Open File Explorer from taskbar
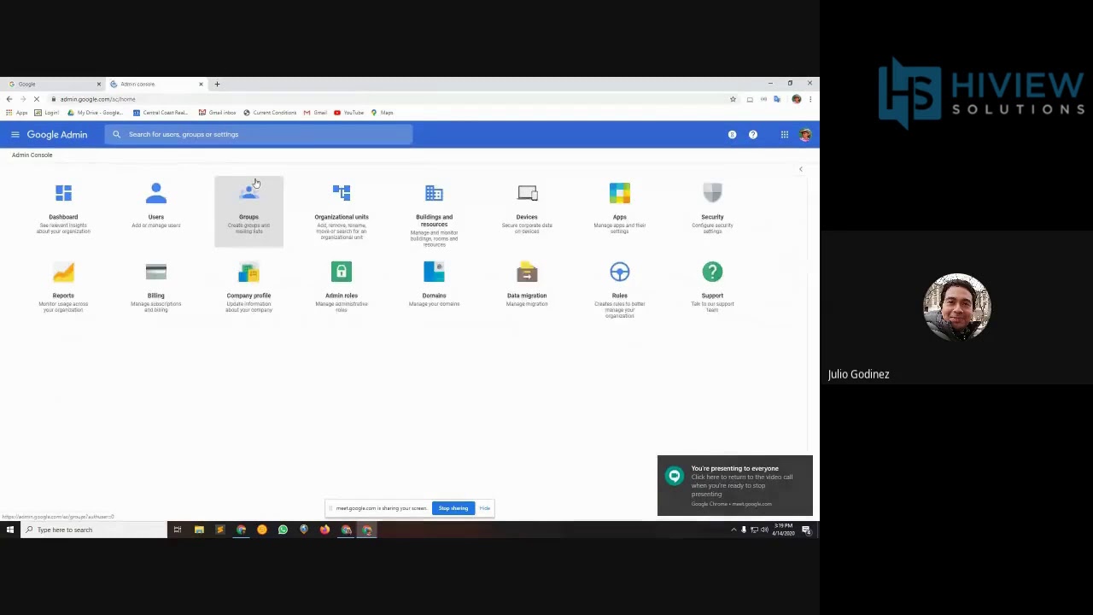This screenshot has height=615, width=1093. coord(199,530)
